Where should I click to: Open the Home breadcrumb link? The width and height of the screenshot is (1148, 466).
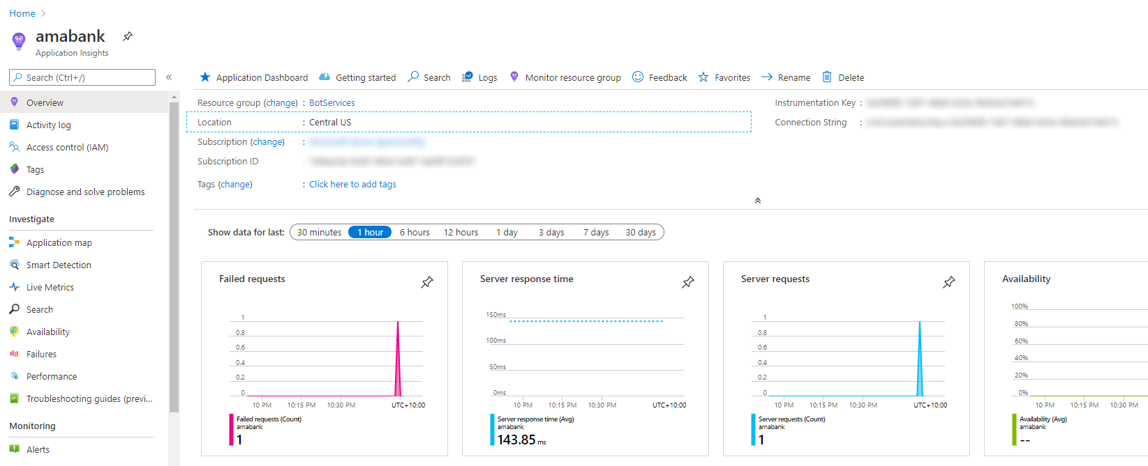(x=22, y=13)
